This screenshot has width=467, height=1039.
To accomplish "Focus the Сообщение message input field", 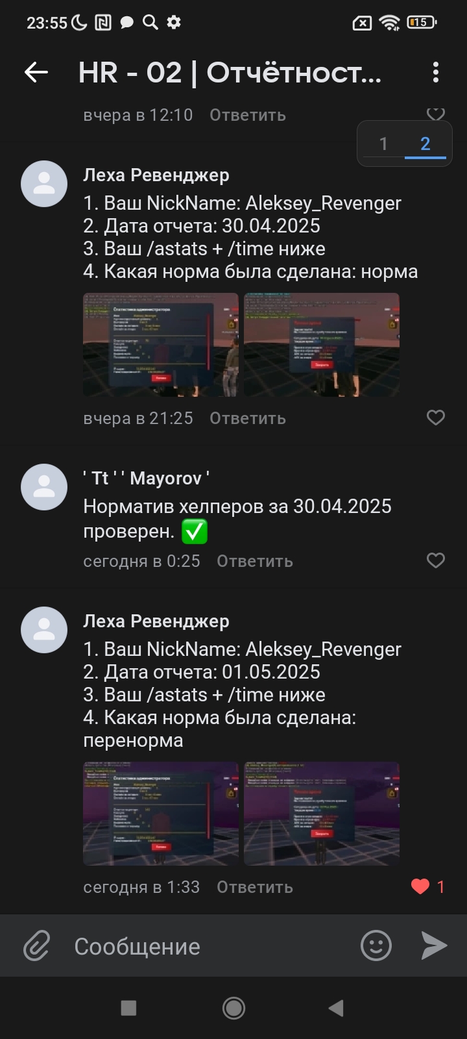I will pyautogui.click(x=208, y=946).
